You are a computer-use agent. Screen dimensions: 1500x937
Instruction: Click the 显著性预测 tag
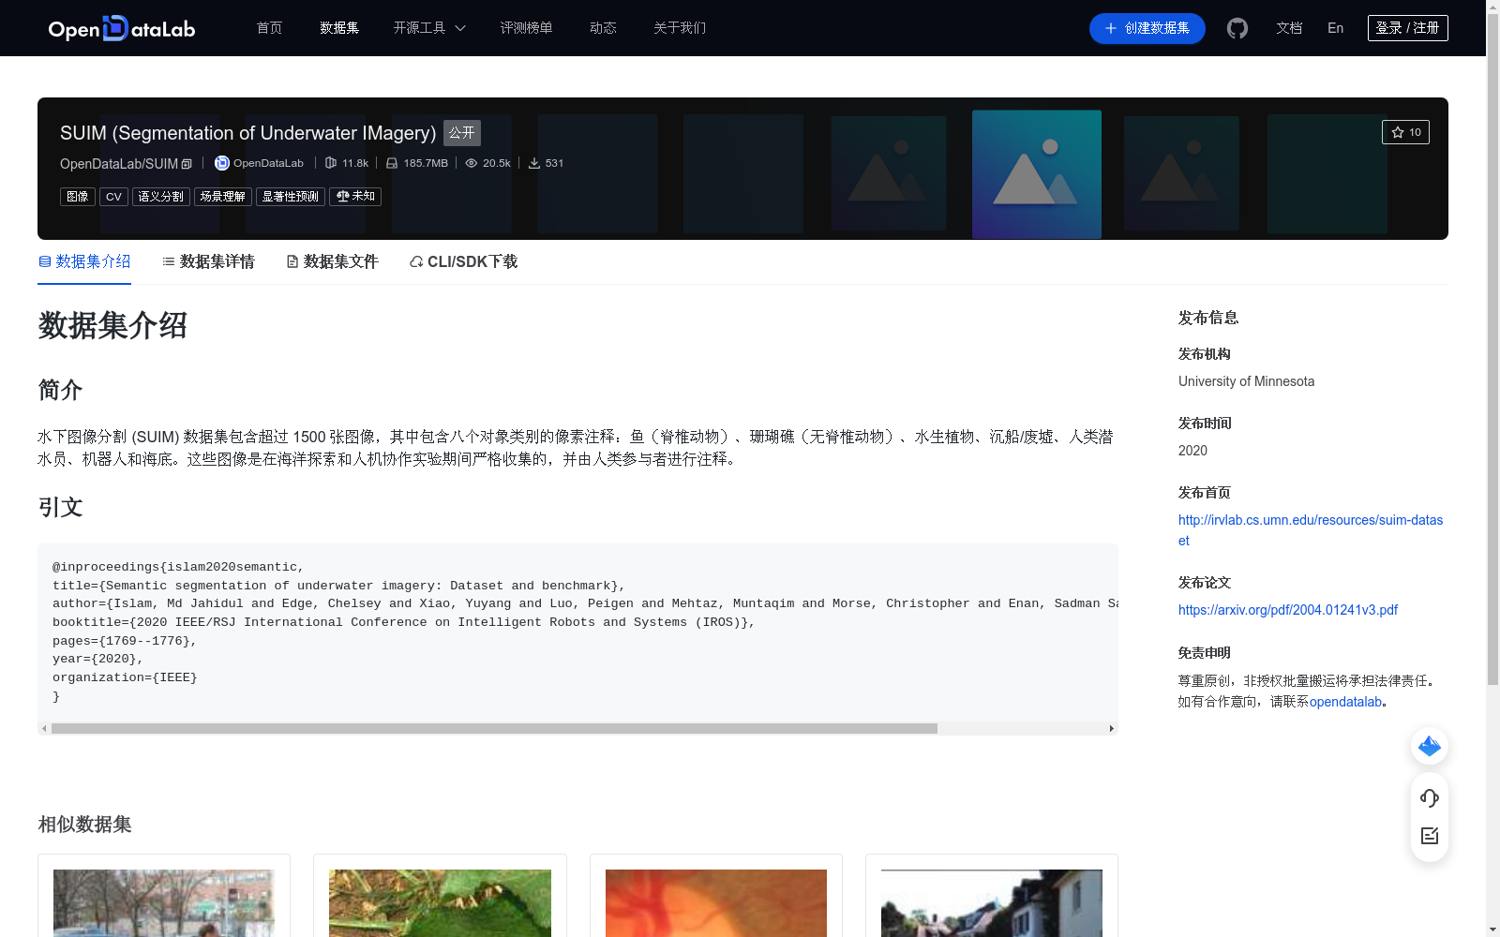coord(291,197)
